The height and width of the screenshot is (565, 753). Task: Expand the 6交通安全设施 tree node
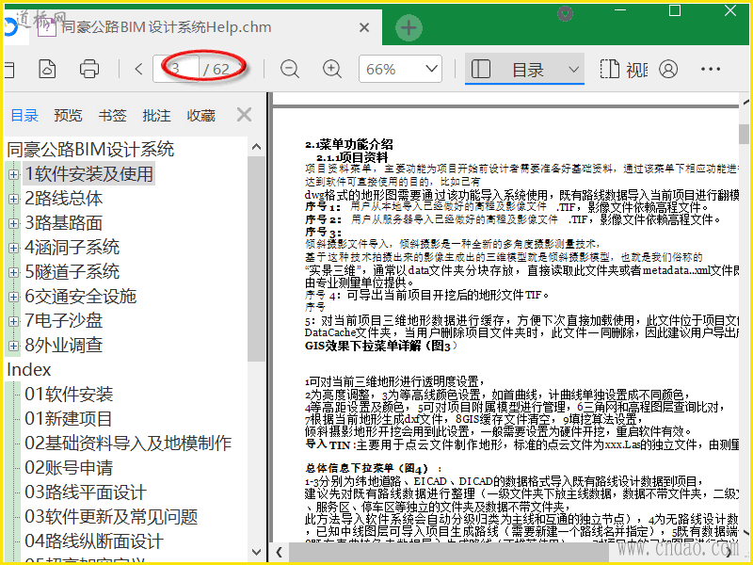coord(13,297)
